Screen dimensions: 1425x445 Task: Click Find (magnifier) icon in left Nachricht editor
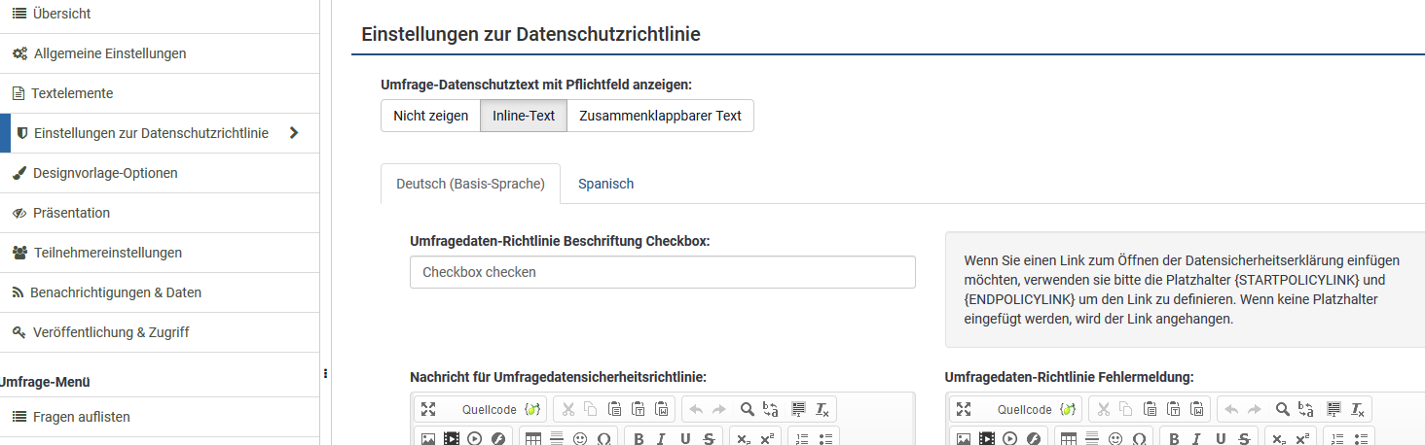coord(747,409)
